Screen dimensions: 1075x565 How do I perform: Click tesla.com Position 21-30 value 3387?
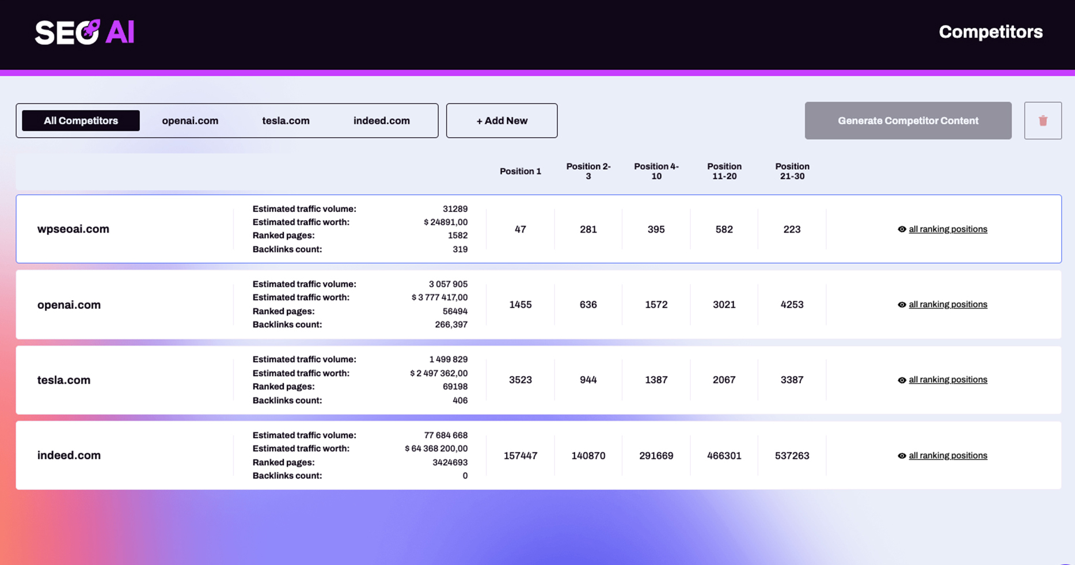[792, 380]
